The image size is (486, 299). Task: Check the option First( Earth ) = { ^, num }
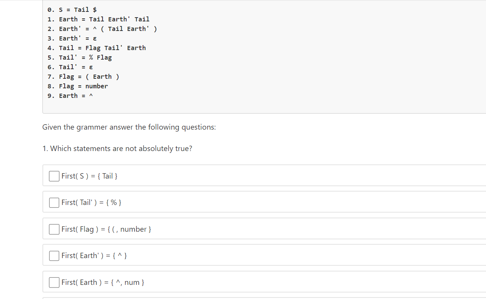(x=54, y=282)
